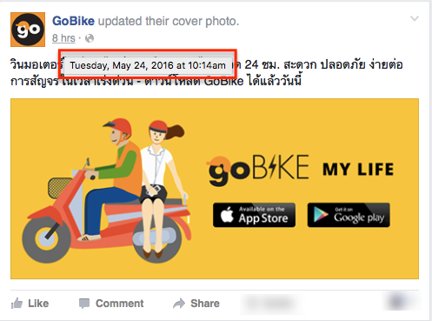
Task: Click the App Store badge
Action: tap(254, 215)
